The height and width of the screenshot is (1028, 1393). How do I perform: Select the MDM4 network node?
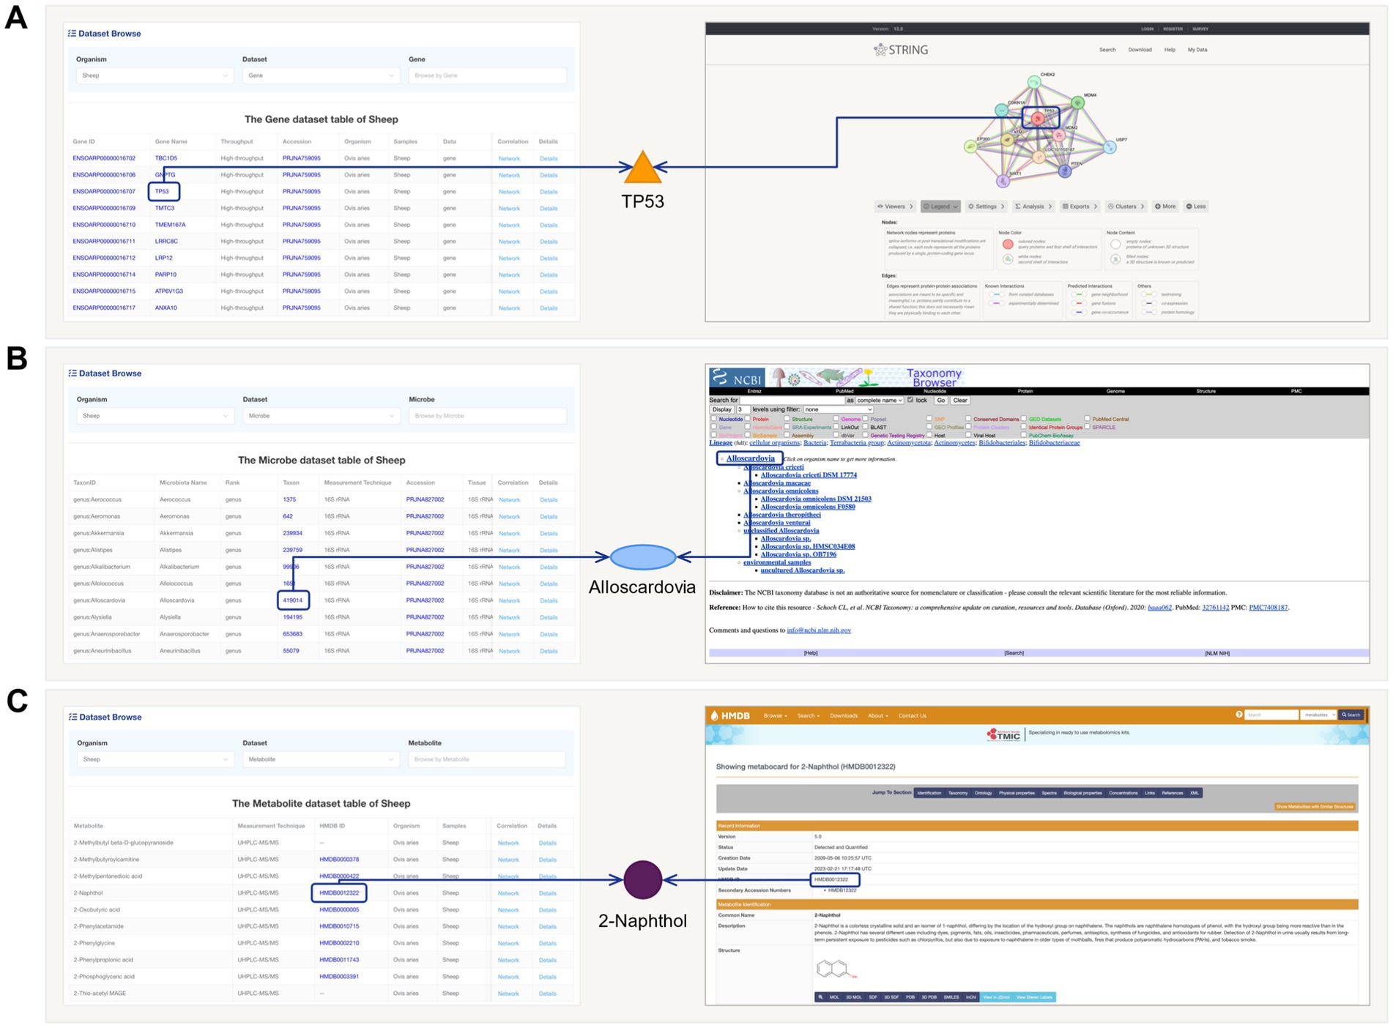pyautogui.click(x=1078, y=103)
